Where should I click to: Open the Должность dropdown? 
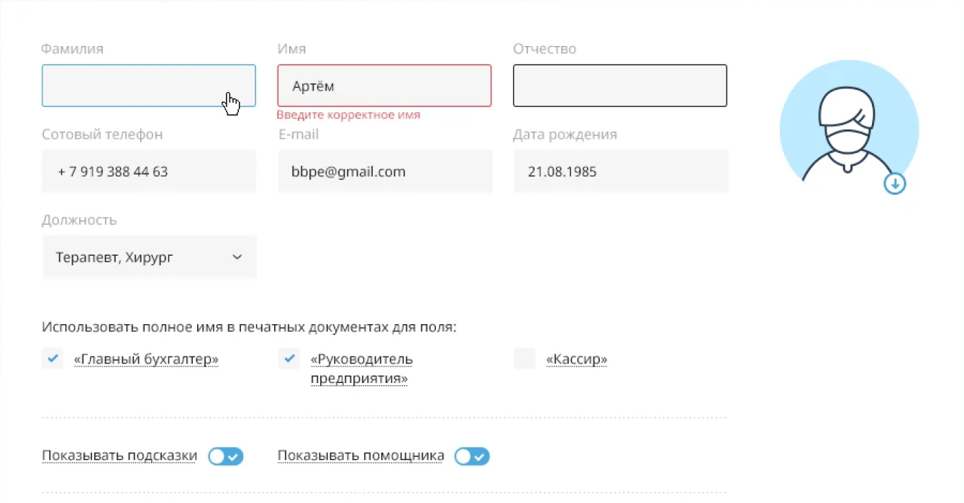(149, 257)
